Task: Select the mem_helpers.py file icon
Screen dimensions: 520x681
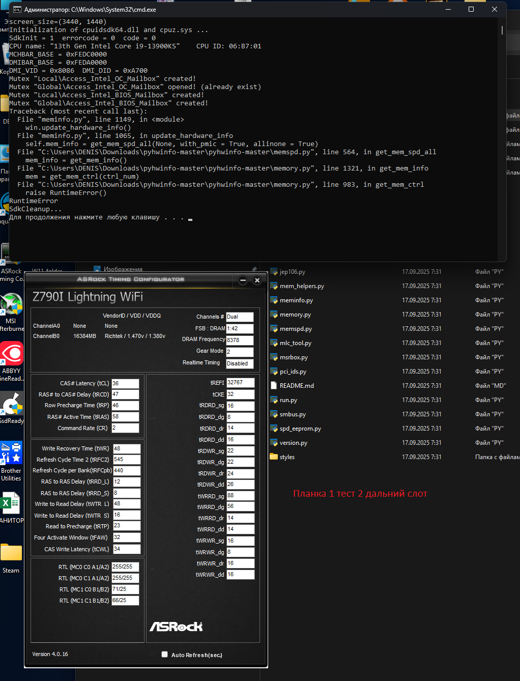Action: point(274,286)
